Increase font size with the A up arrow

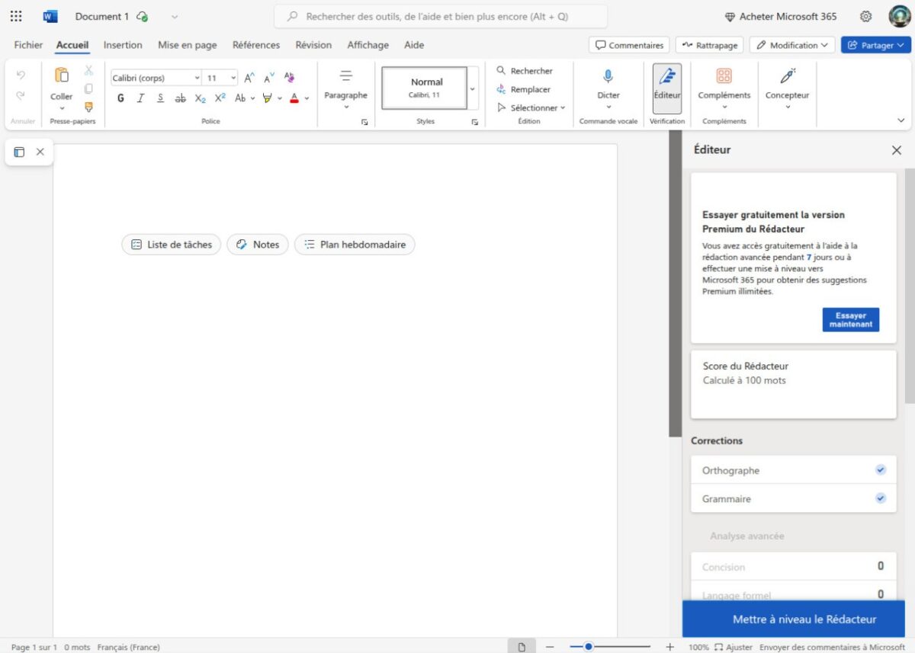249,78
